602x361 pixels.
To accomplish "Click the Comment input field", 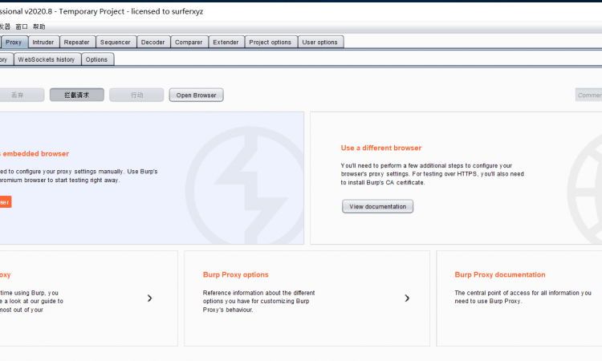I will coord(588,95).
